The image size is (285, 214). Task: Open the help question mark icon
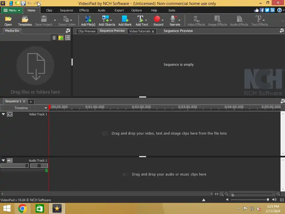coord(279,10)
